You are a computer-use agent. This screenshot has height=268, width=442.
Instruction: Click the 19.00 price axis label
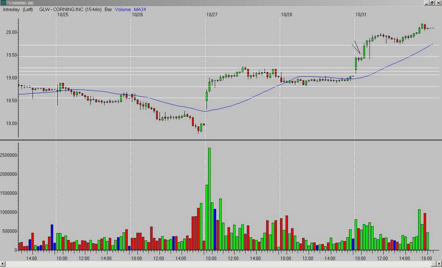coord(11,78)
